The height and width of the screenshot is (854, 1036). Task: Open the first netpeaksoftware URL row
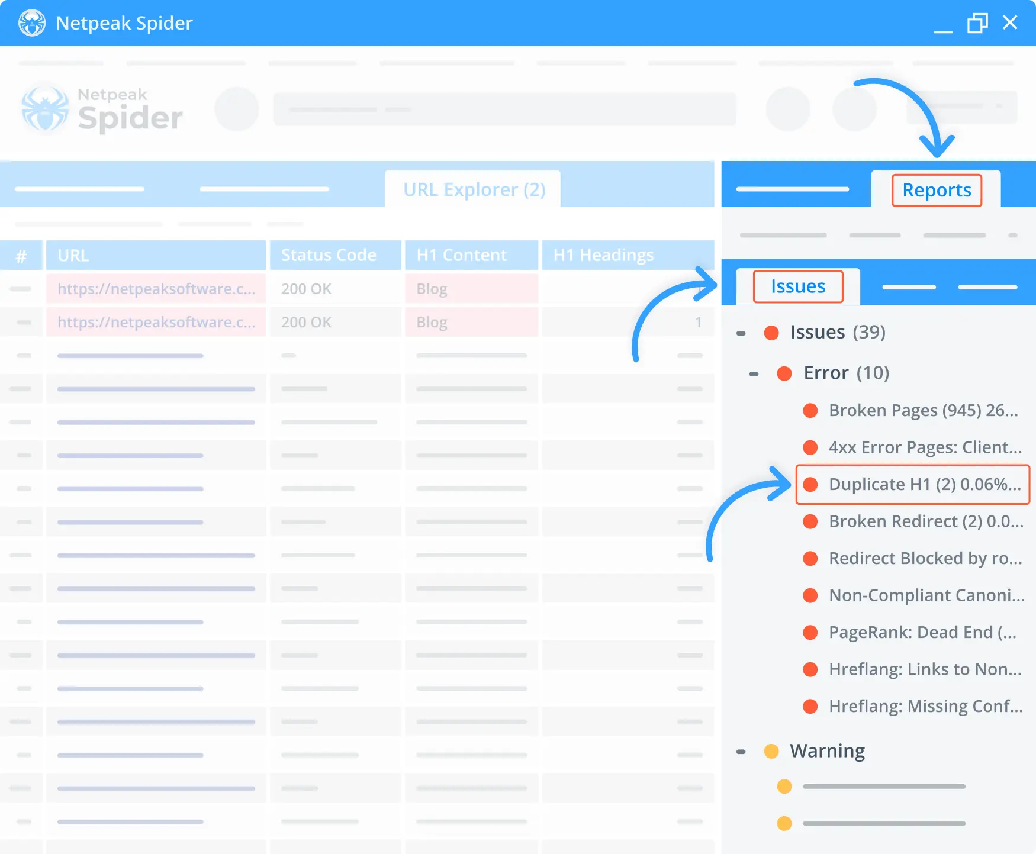tap(156, 289)
